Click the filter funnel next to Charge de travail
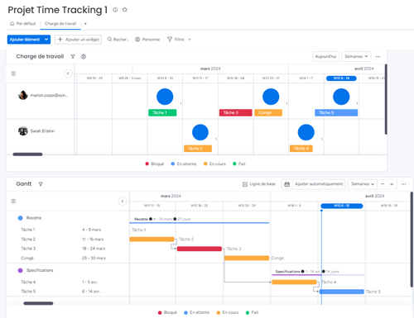The image size is (414, 318). click(x=73, y=56)
